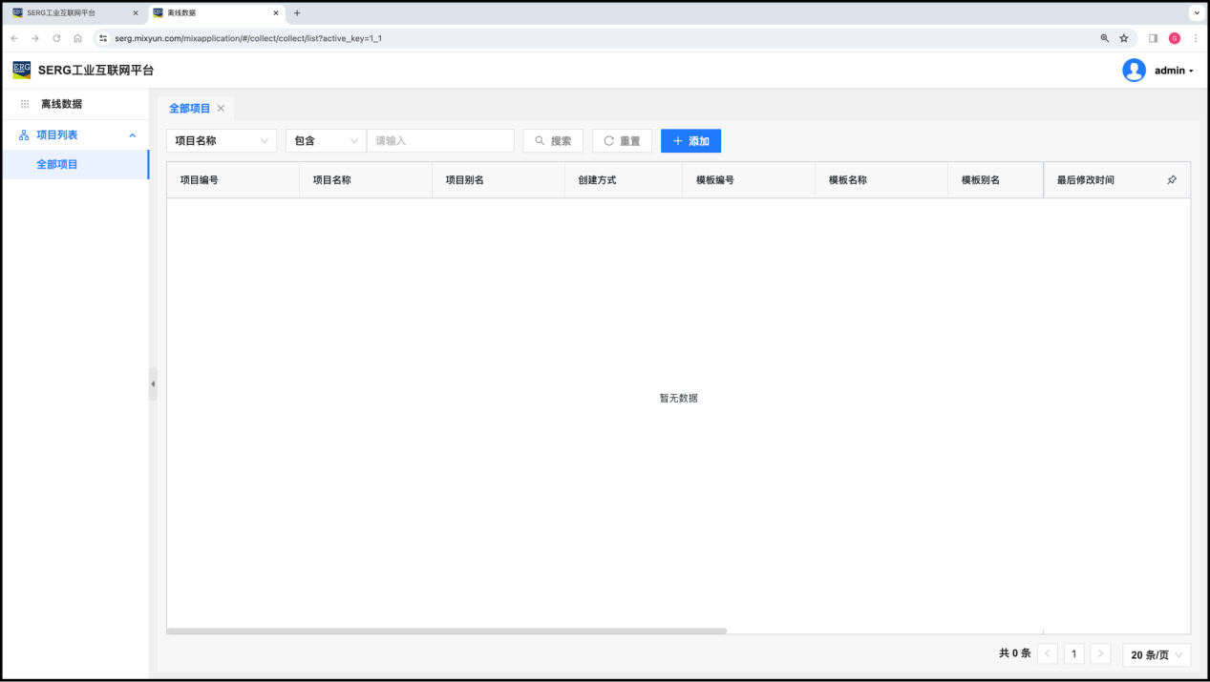Viewport: 1210px width, 682px height.
Task: Click the SERG platform logo
Action: (21, 70)
